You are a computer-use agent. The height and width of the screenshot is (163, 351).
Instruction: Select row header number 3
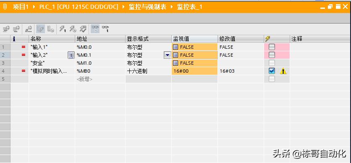(x=5, y=63)
